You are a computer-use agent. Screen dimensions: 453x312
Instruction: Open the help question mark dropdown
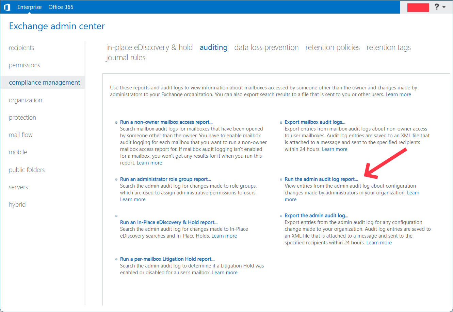(440, 7)
